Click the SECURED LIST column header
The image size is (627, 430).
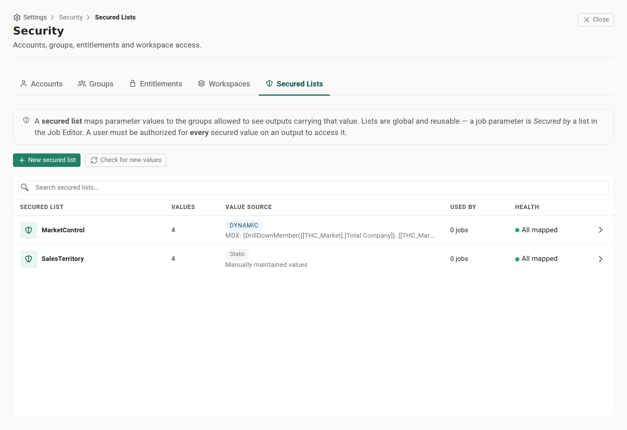[x=42, y=207]
